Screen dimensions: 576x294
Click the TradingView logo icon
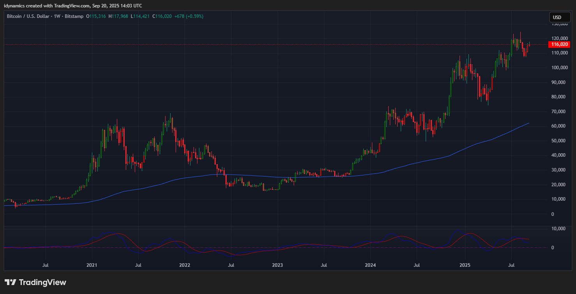[11, 282]
